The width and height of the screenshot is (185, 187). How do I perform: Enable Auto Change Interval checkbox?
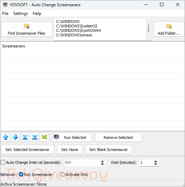click(x=3, y=162)
